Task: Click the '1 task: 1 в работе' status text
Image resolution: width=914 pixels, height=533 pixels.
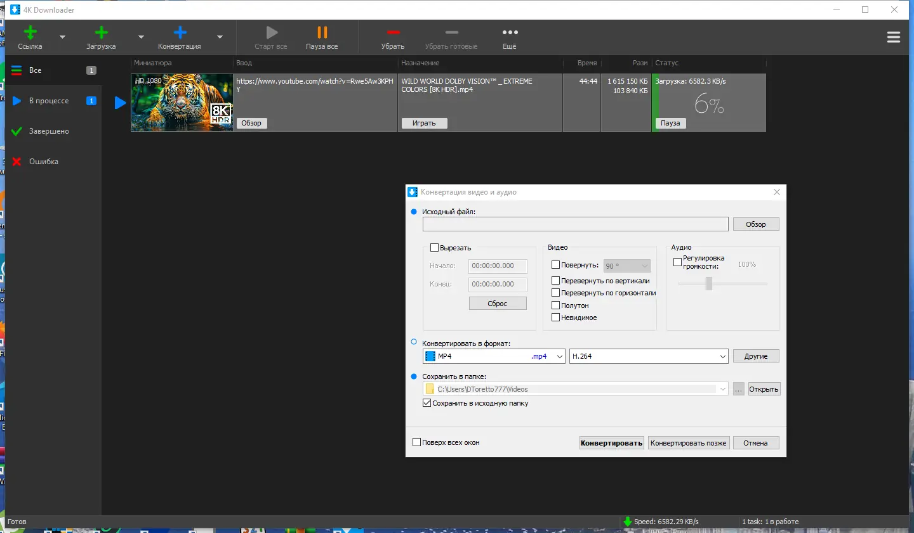Action: click(771, 522)
